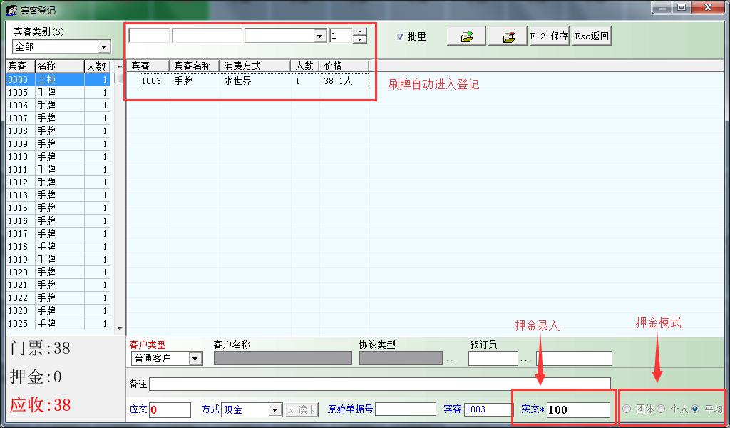
Task: Click the red export folder icon button
Action: [508, 36]
